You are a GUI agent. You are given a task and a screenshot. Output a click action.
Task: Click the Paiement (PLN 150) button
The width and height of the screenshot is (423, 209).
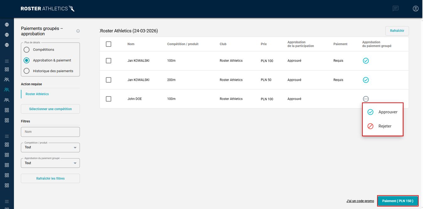click(x=398, y=201)
